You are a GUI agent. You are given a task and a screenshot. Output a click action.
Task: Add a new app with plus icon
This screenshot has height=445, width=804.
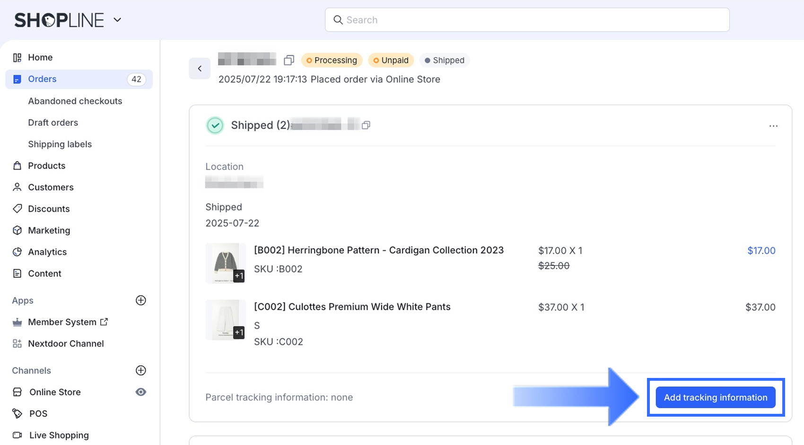coord(140,300)
